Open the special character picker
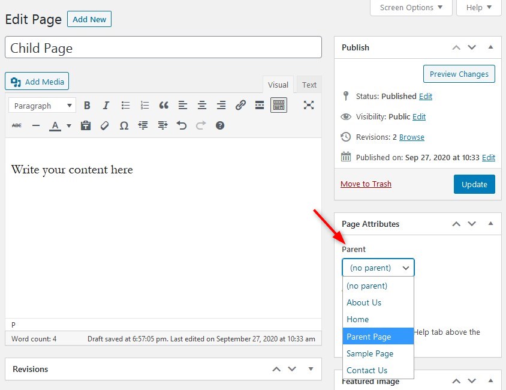Image resolution: width=506 pixels, height=390 pixels. click(124, 125)
